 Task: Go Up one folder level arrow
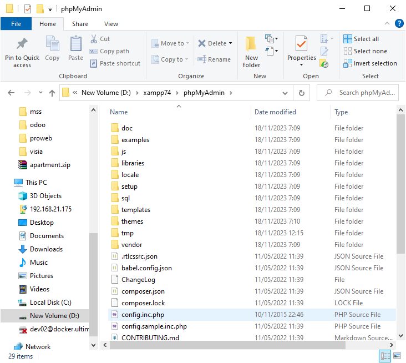(52, 93)
